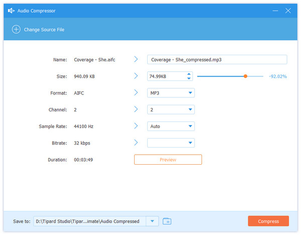Viewport: 301px width, 235px height.
Task: Click the 00:03:49 duration value
Action: click(83, 160)
